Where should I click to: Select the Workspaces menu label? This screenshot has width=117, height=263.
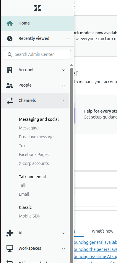pyautogui.click(x=30, y=248)
